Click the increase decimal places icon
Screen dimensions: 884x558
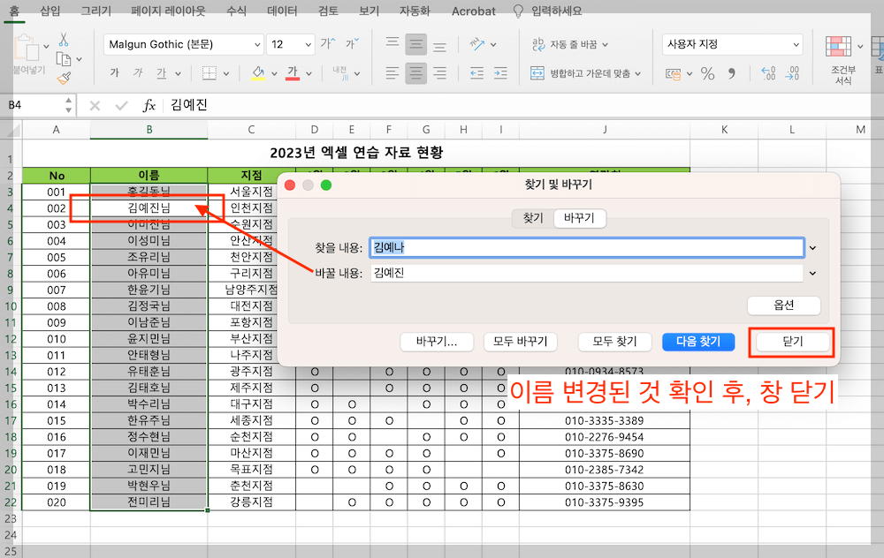click(x=769, y=75)
